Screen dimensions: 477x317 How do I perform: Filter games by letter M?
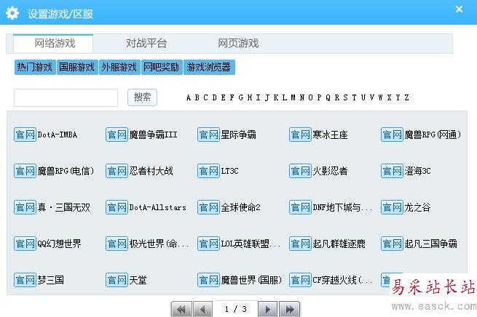pos(293,97)
